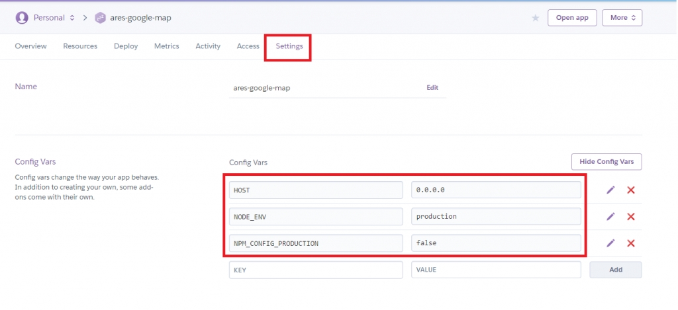The image size is (678, 310).
Task: Select the Metrics tab
Action: 166,46
